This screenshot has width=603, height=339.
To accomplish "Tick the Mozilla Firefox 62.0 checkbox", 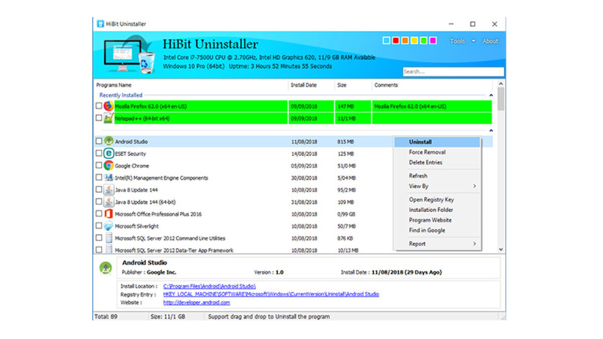I will 99,106.
